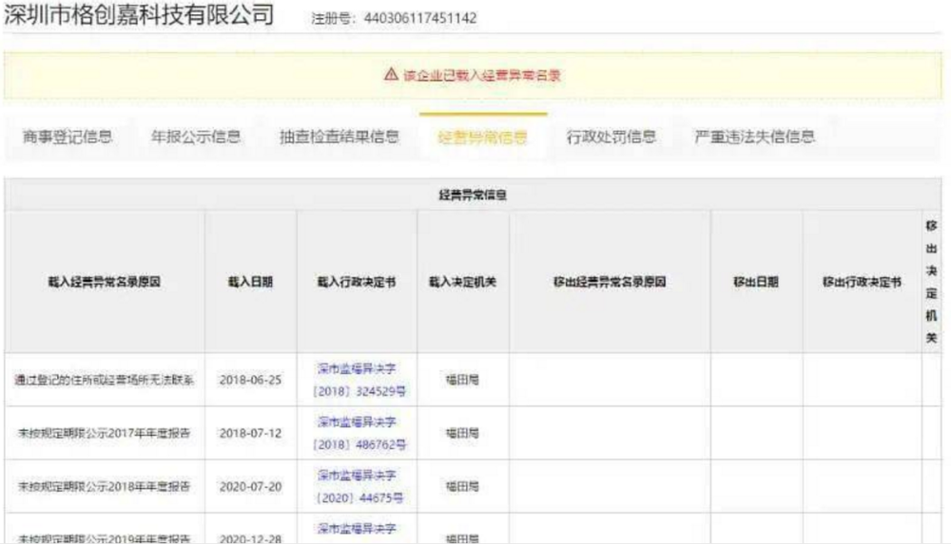Screen dimensions: 951x544
Task: Click 福田局 in the 2020-07-20 row
Action: 463,487
